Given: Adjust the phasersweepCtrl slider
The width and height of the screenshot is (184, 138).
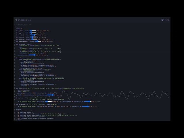Looking at the screenshot, I should pos(38,41).
